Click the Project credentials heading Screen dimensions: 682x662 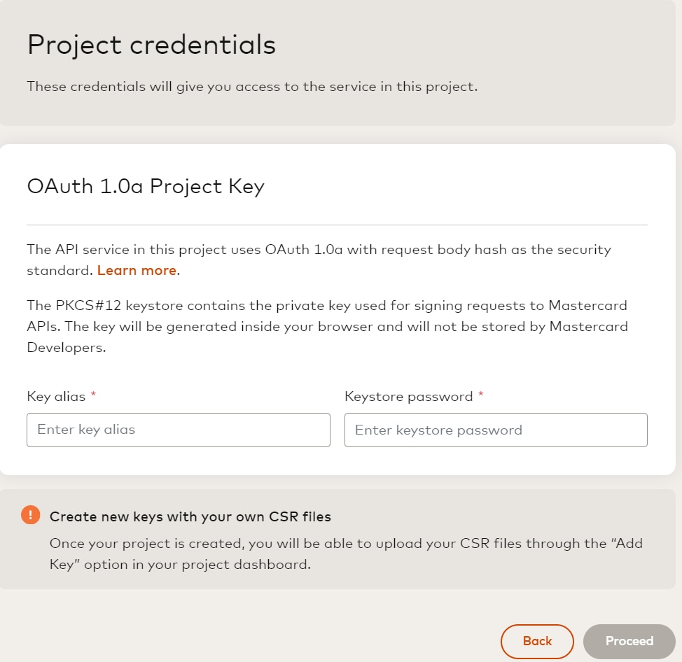[151, 45]
